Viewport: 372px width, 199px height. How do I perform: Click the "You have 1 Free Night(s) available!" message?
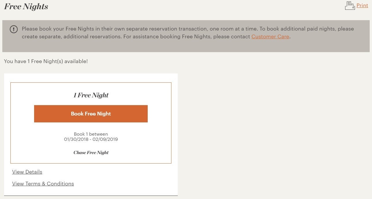pyautogui.click(x=46, y=61)
